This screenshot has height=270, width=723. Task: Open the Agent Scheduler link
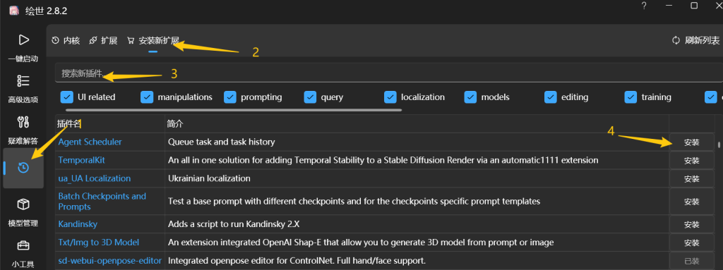(x=90, y=142)
